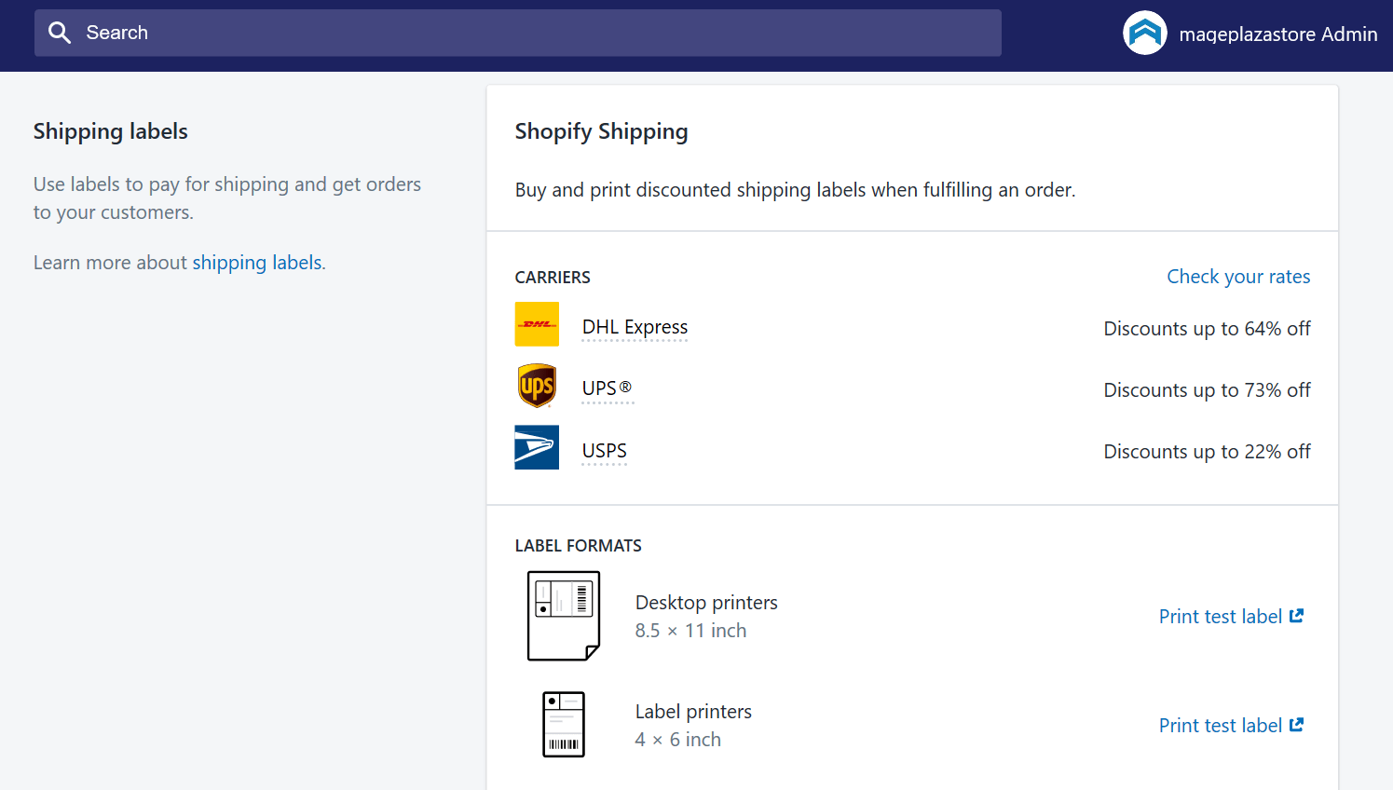The height and width of the screenshot is (790, 1393).
Task: Check your rates for carriers
Action: 1238,277
